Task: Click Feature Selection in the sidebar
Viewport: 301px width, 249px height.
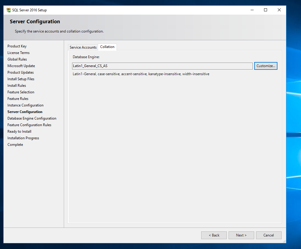Action: [x=21, y=92]
